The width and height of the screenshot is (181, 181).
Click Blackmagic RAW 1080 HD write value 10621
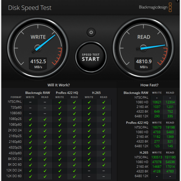[x=157, y=102]
